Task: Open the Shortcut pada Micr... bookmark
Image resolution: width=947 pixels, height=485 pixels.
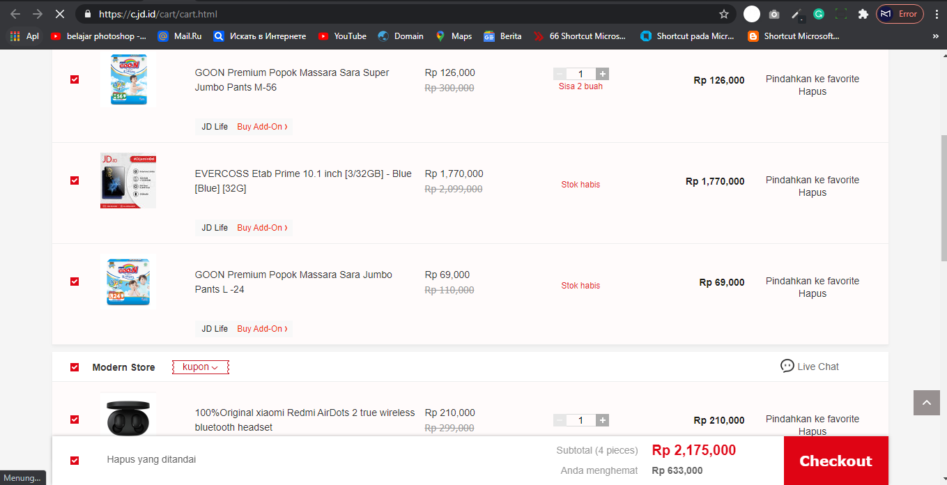Action: [688, 36]
